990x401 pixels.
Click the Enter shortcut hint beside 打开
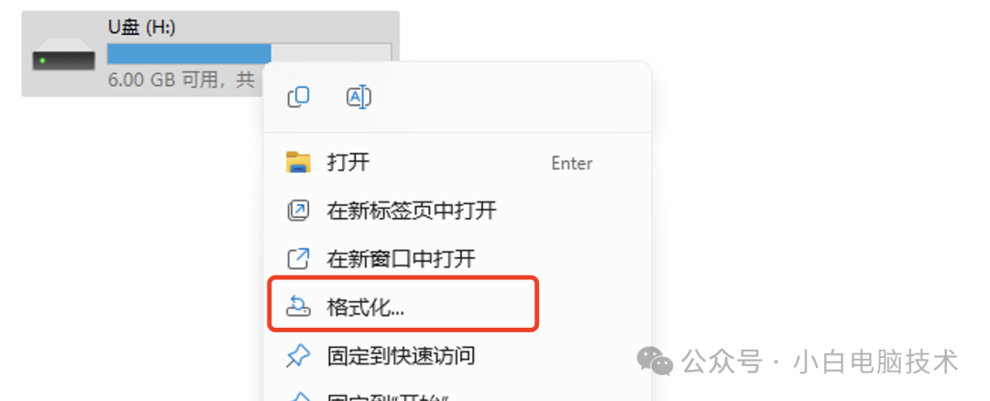571,163
